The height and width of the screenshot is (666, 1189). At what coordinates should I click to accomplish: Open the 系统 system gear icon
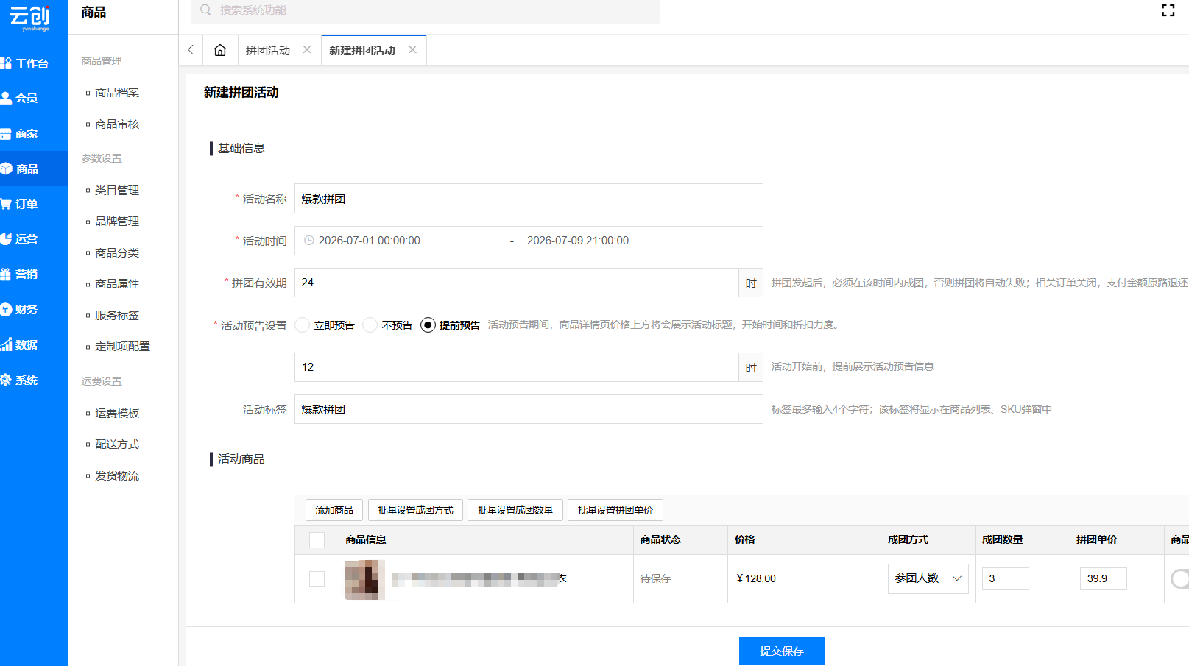[x=6, y=380]
